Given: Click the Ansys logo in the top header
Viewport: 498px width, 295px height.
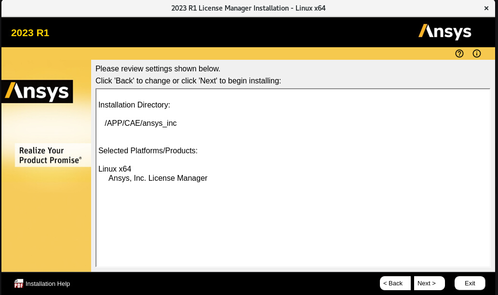Looking at the screenshot, I should point(444,32).
